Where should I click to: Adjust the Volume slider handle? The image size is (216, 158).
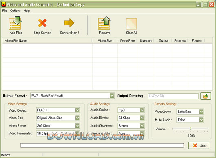pos(190,129)
